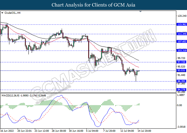Image resolution: width=187 pixels, height=133 pixels.
Task: Select the current price 93.531 label
Action: 181,70
